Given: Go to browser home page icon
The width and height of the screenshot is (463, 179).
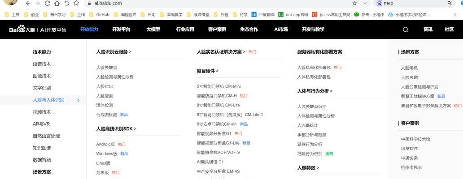Looking at the screenshot, I should (x=57, y=3).
